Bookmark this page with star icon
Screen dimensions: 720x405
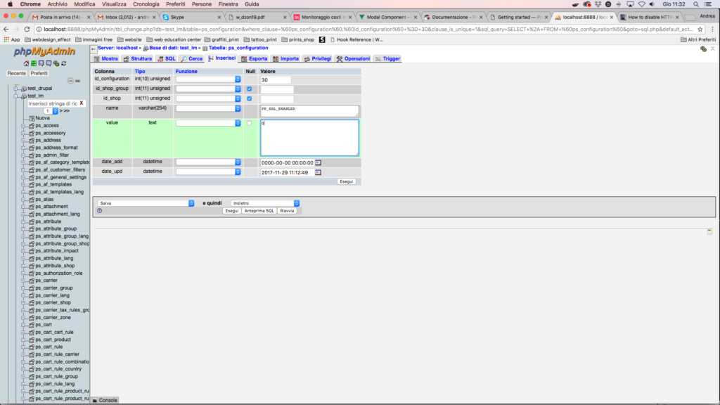coord(700,29)
